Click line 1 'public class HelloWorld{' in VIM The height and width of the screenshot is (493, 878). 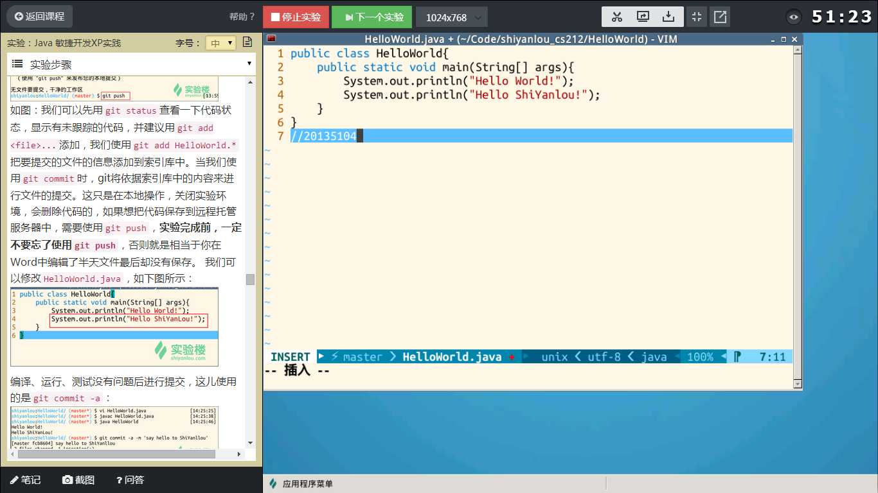(370, 53)
